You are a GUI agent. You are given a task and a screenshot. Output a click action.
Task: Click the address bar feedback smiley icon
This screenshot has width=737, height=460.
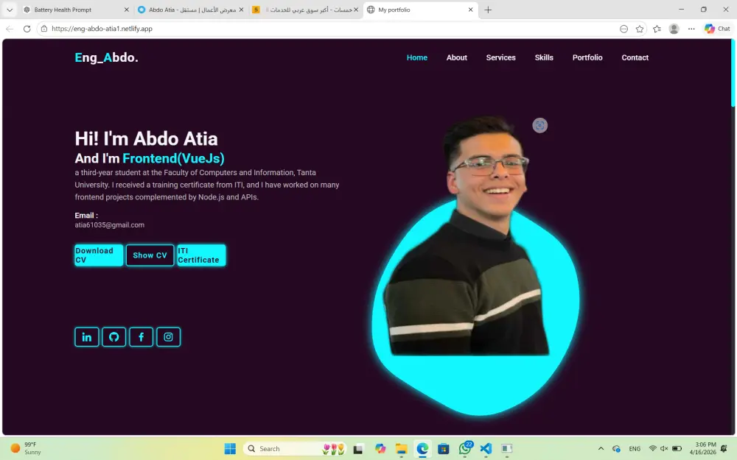(624, 29)
